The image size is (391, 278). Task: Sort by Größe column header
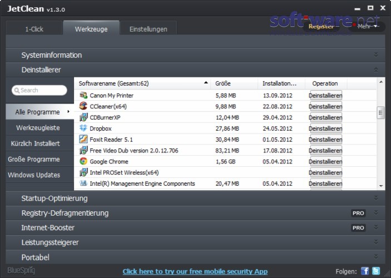pos(234,83)
